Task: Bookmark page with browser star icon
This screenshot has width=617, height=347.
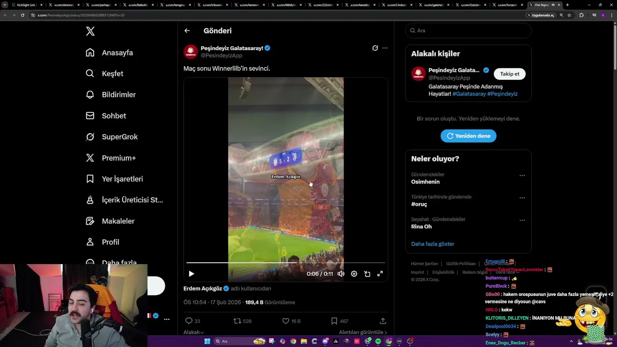Action: [569, 15]
